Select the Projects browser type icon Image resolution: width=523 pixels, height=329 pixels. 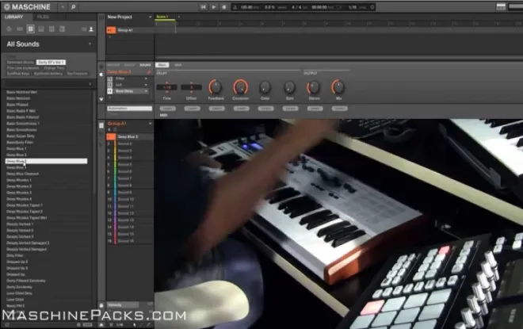(x=9, y=29)
